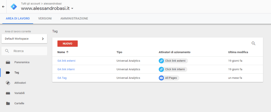Open the GA link esterni tag
Image resolution: width=271 pixels, height=112 pixels.
66,61
